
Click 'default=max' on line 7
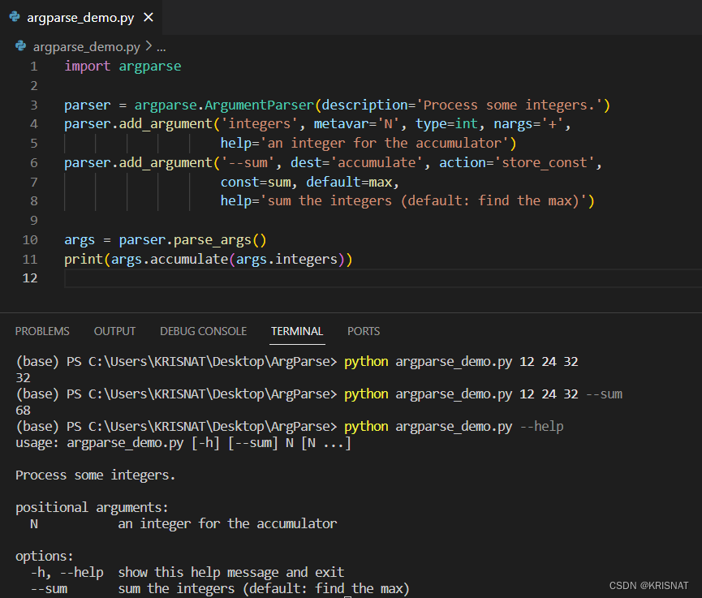click(x=349, y=183)
